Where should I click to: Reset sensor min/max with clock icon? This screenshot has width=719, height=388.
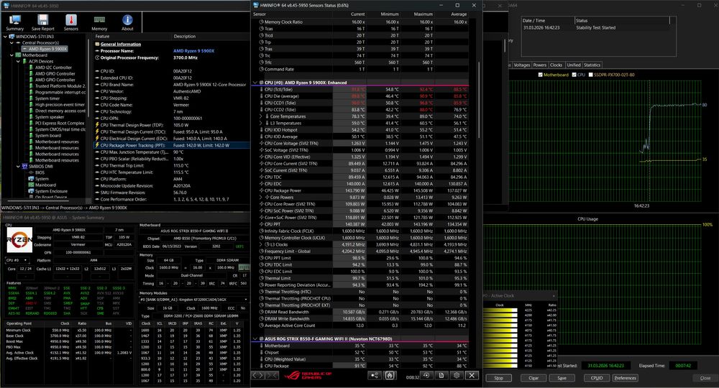tap(427, 375)
